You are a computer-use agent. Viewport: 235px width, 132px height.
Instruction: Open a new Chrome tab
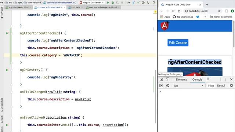coord(207,5)
